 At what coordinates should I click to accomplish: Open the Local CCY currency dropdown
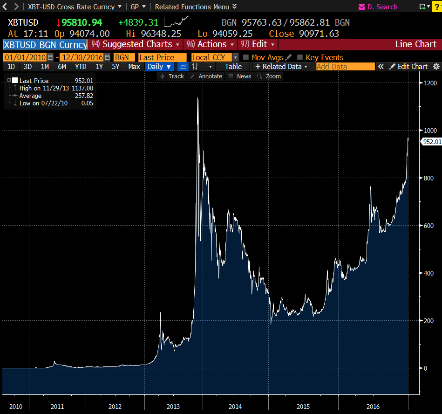[x=236, y=57]
